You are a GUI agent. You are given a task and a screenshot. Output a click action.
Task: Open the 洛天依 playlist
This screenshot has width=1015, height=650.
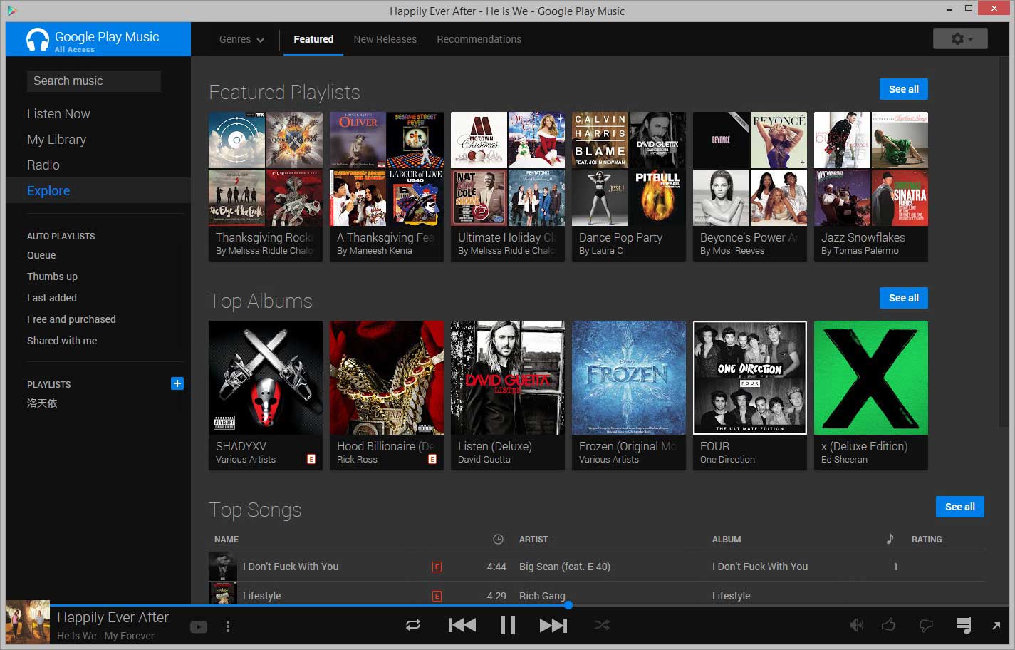(x=42, y=403)
